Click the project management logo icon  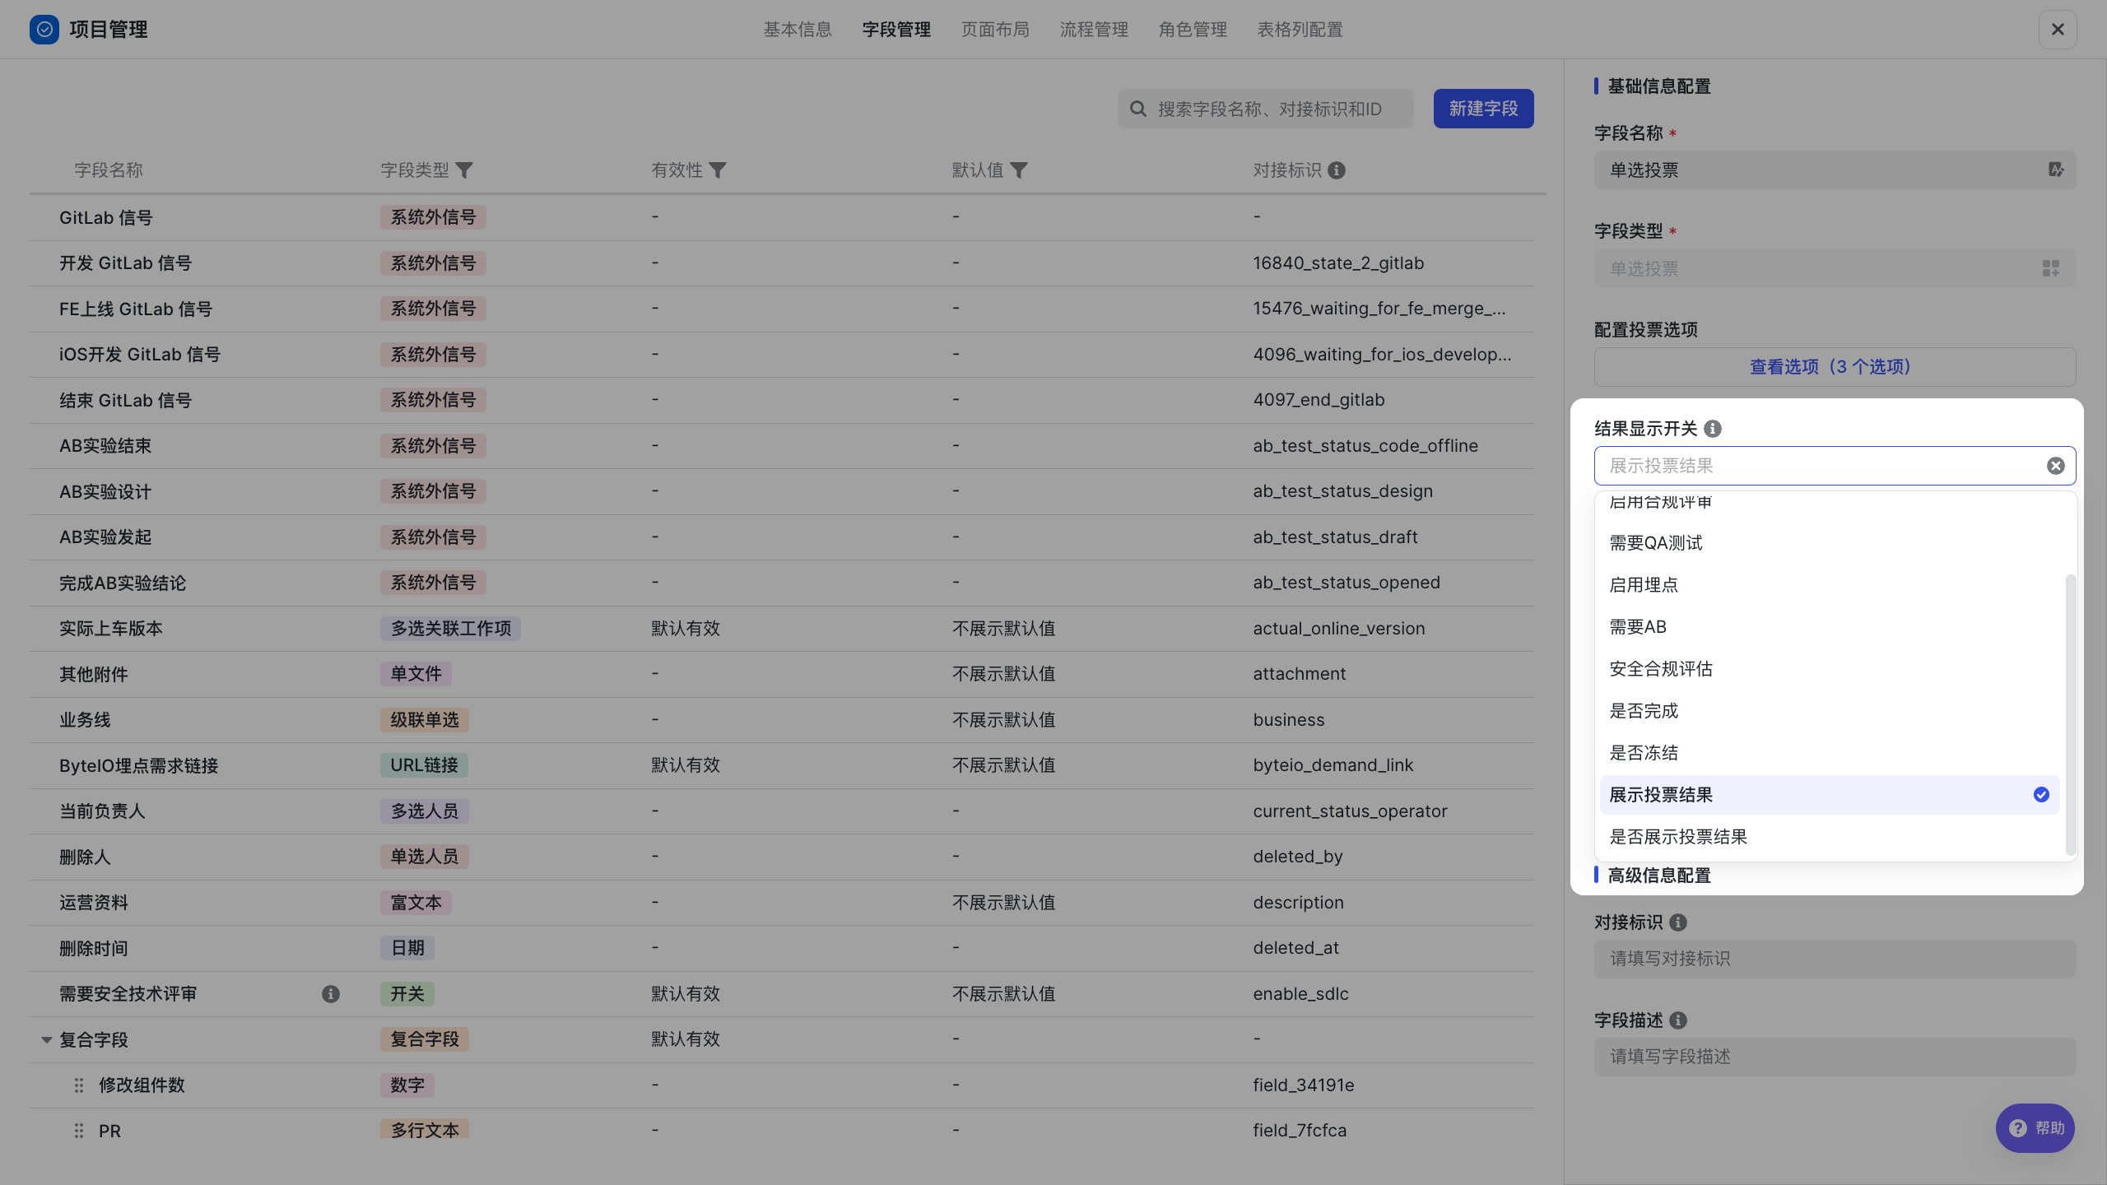(44, 30)
